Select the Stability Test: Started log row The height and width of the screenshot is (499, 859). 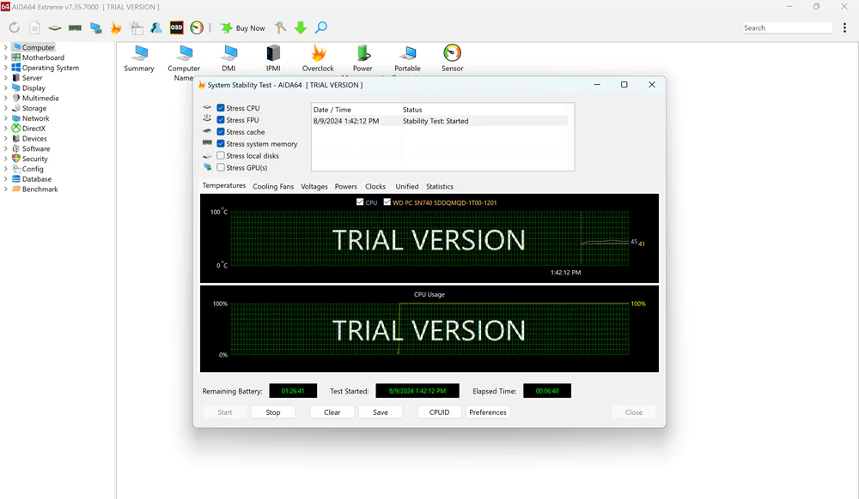tap(440, 121)
